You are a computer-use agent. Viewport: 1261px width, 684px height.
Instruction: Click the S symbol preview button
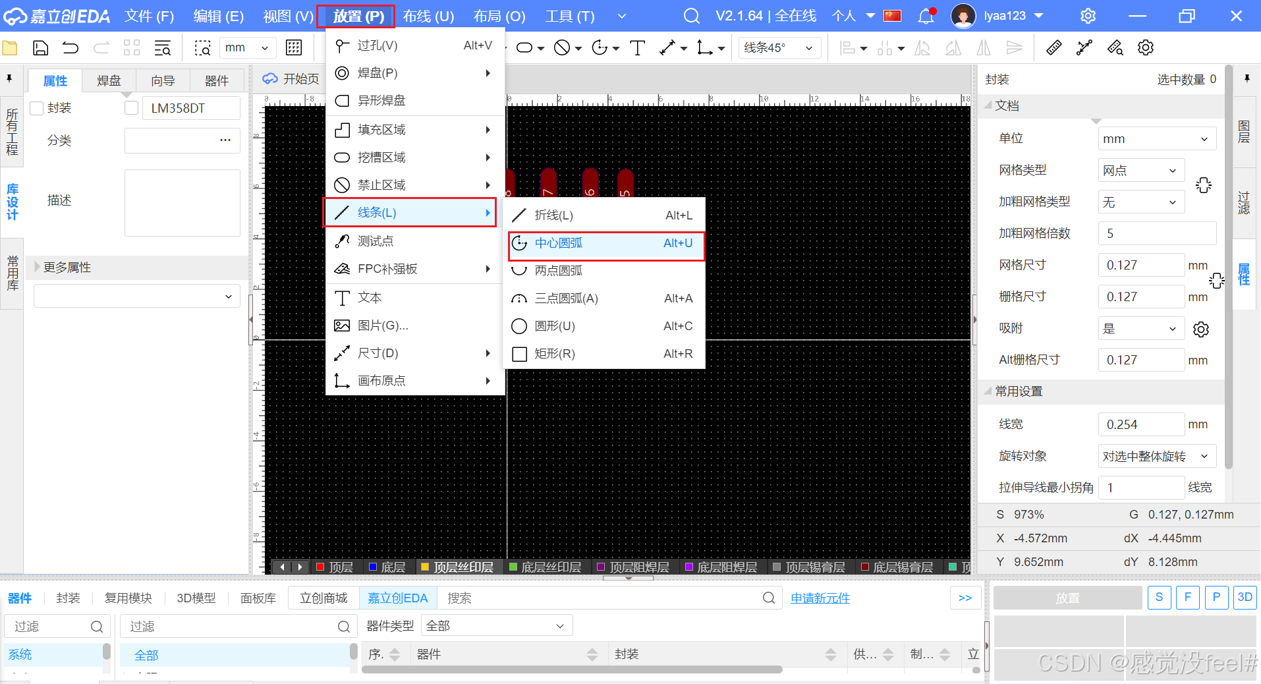pos(1159,598)
